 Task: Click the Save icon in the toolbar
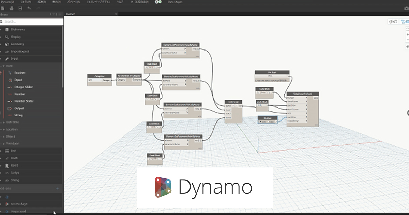[x=20, y=8]
